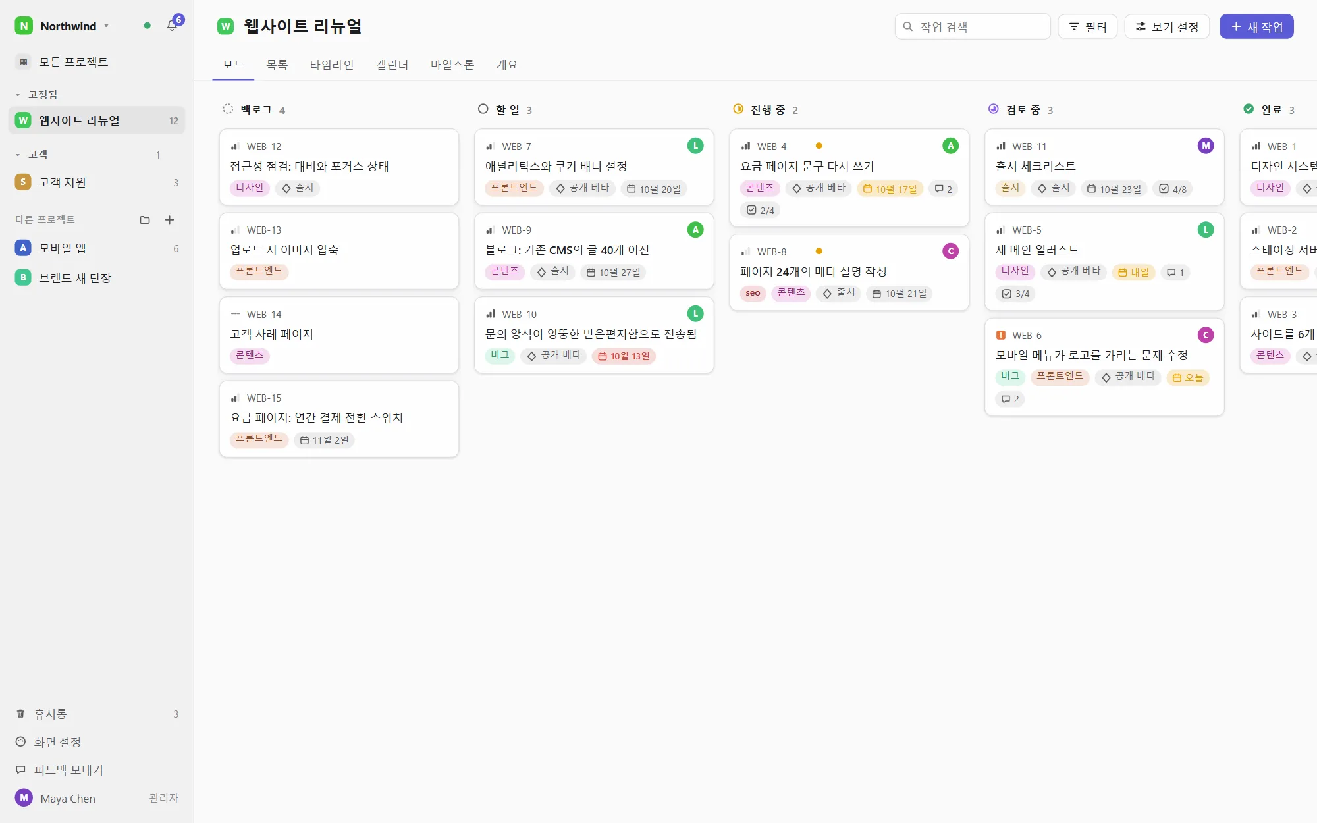Image resolution: width=1317 pixels, height=823 pixels.
Task: Click the 모든 프로젝트 grid icon
Action: (x=24, y=62)
